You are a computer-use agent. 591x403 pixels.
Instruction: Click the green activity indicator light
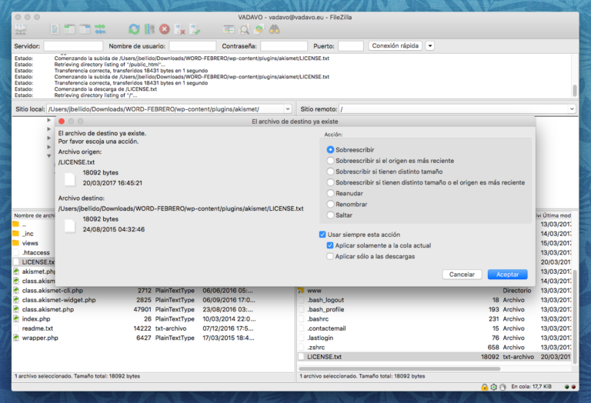(x=567, y=387)
